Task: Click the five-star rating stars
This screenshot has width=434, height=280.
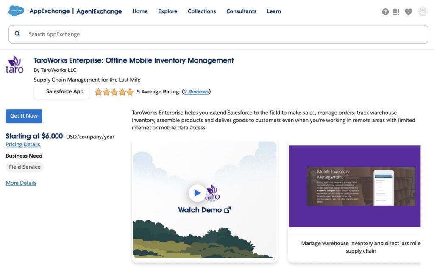Action: 114,92
